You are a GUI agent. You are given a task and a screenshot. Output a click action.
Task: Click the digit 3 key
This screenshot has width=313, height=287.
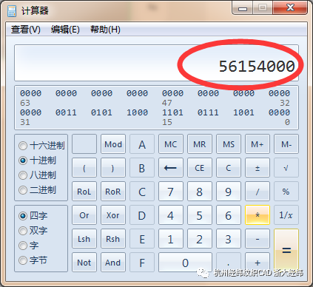pos(229,239)
